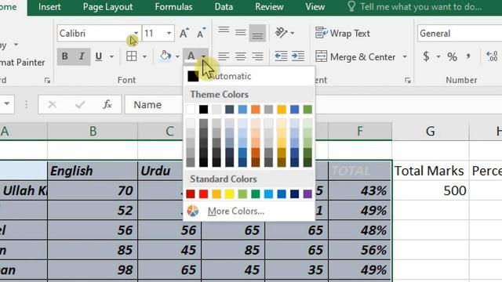This screenshot has width=502, height=282.
Task: Select the Total Marks cell
Action: click(431, 171)
